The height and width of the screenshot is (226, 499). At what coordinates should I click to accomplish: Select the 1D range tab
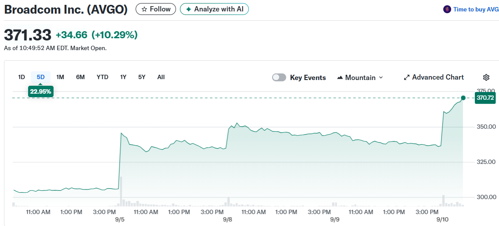point(22,77)
